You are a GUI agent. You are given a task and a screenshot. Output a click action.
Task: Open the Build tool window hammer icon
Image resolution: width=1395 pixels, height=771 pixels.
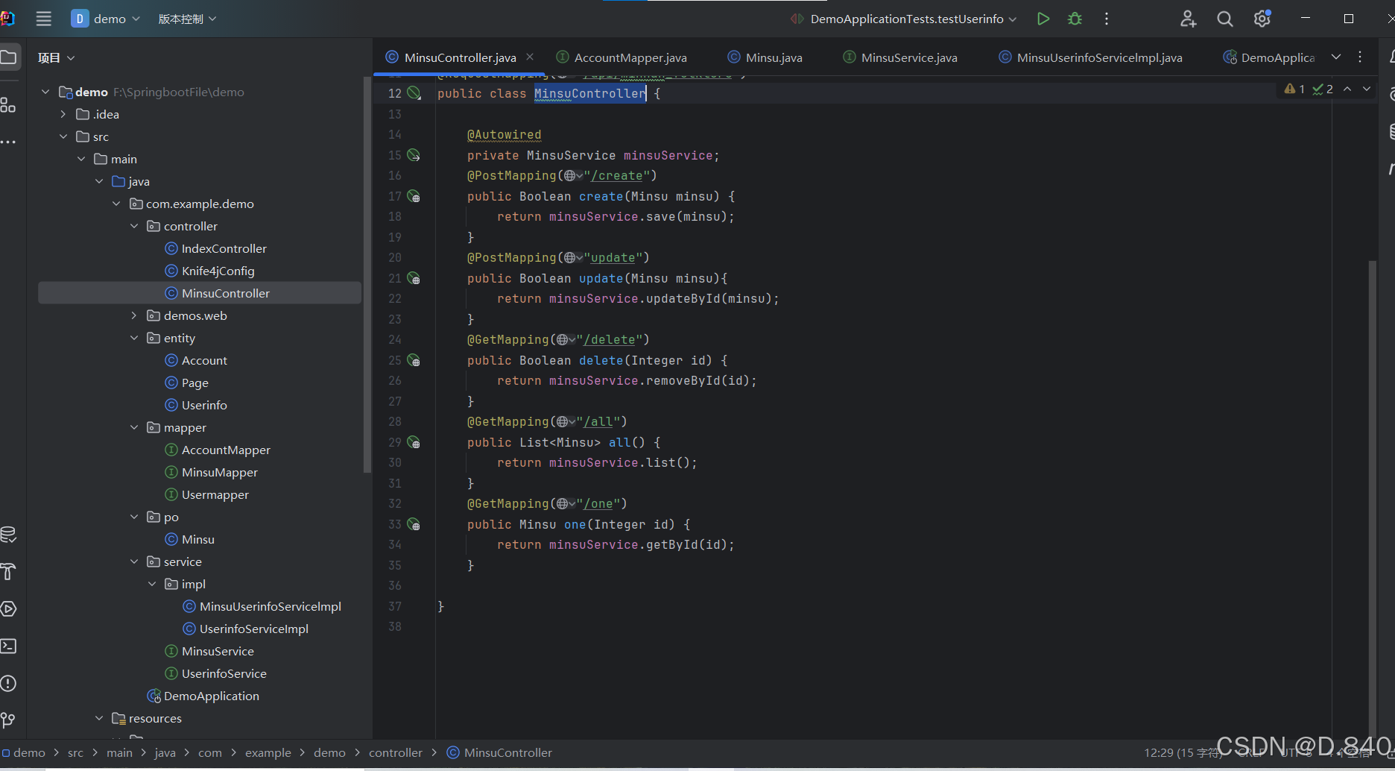point(10,572)
